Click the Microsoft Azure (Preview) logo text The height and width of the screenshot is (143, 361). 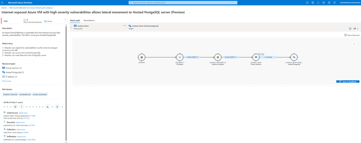20,3
